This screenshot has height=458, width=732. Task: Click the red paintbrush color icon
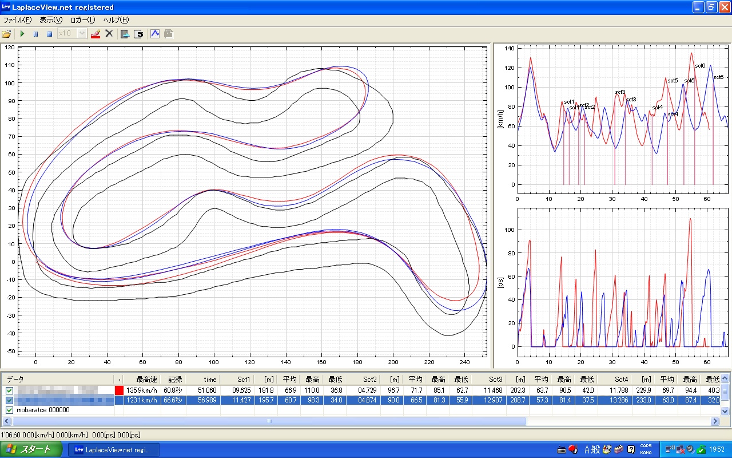(96, 34)
